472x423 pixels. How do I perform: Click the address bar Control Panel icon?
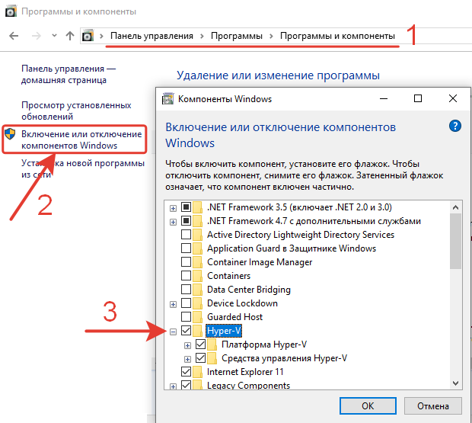(x=88, y=36)
